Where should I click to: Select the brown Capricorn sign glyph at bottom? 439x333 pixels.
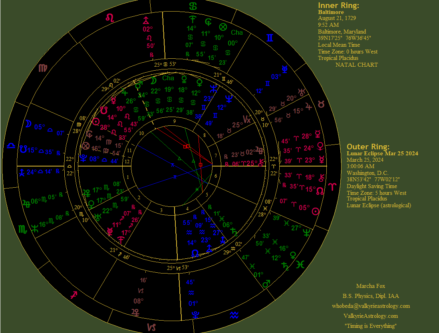152,327
